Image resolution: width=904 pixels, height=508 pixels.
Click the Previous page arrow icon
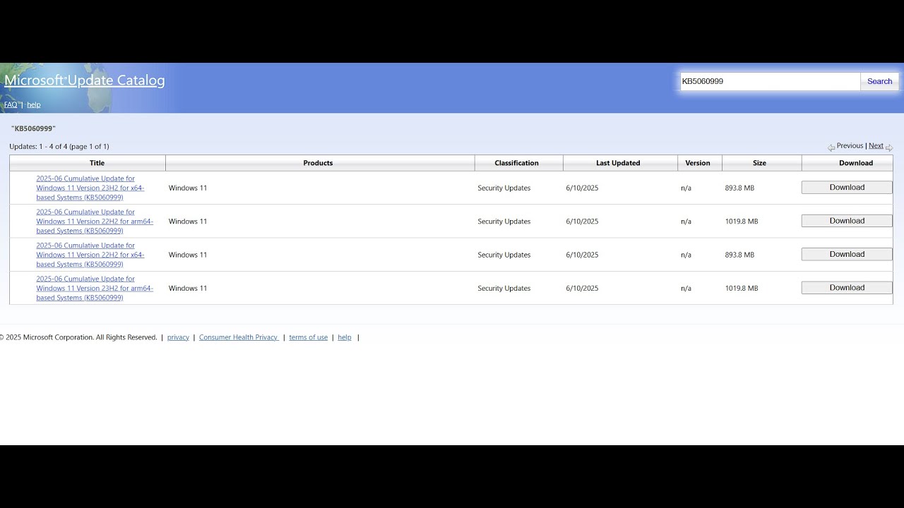[x=831, y=147]
